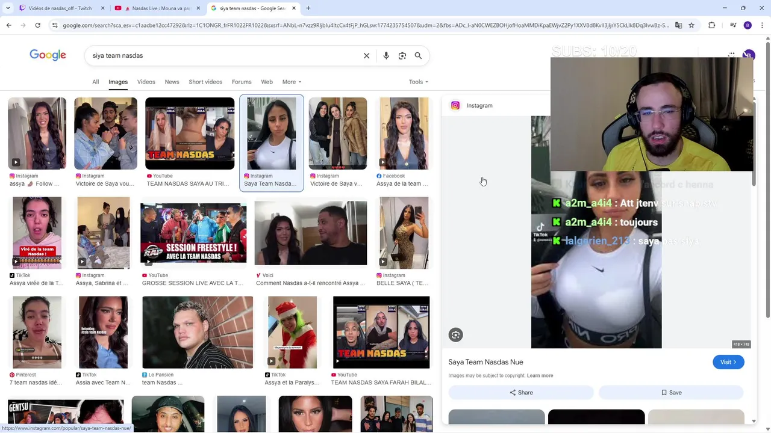Open the site information icon in the address bar

(55, 25)
